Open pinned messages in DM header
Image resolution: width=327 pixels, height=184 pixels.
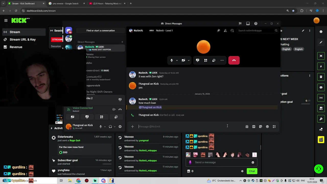pos(218,30)
